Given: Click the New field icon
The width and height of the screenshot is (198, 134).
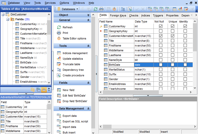Looking at the screenshot, I should point(59,90).
